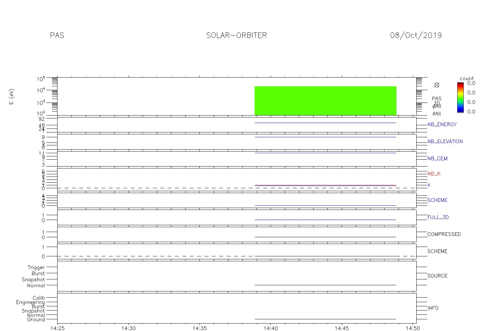Click the NB_ELEVATION panel label

coord(445,141)
